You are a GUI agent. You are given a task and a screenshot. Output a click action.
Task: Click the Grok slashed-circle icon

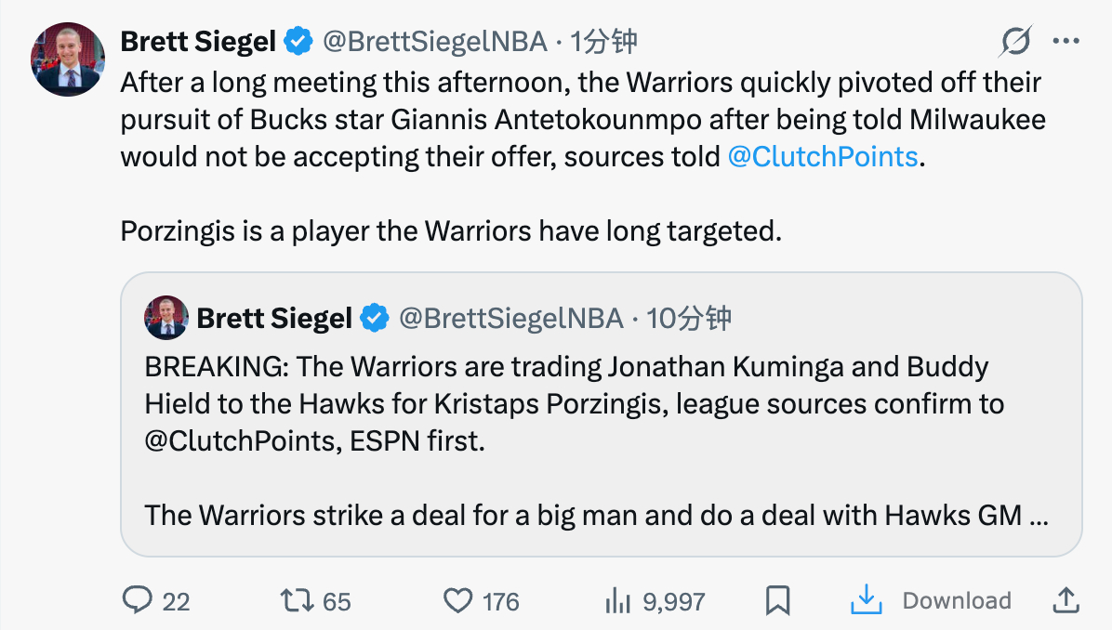tap(1015, 41)
